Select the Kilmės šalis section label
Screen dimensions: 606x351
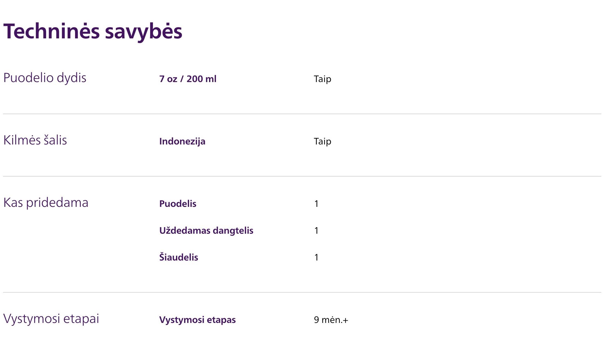pyautogui.click(x=35, y=140)
